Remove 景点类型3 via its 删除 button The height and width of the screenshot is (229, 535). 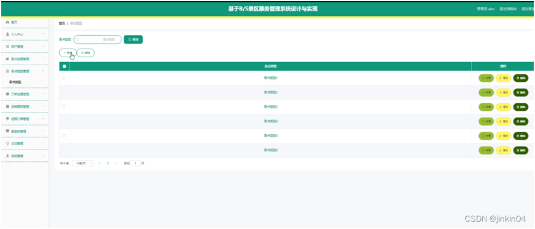[x=521, y=107]
